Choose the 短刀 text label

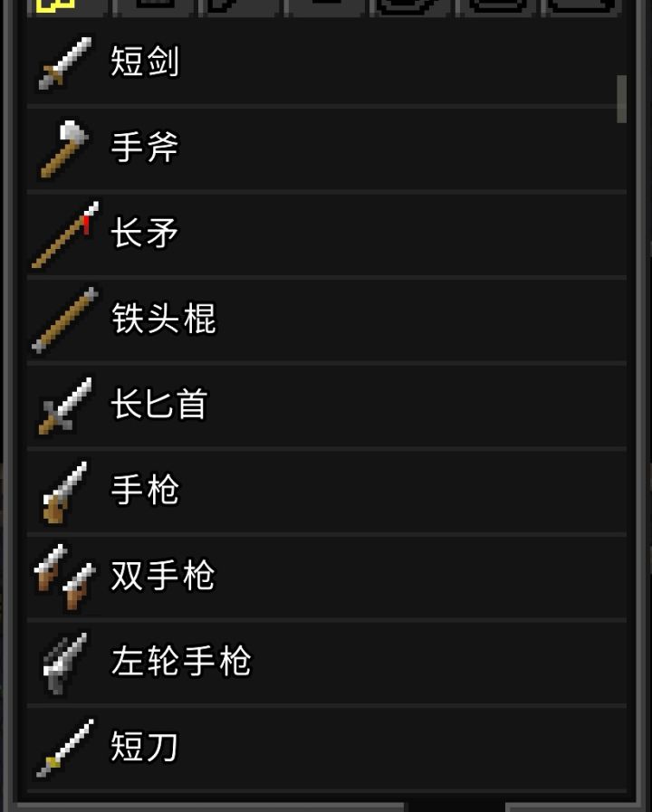coord(145,747)
